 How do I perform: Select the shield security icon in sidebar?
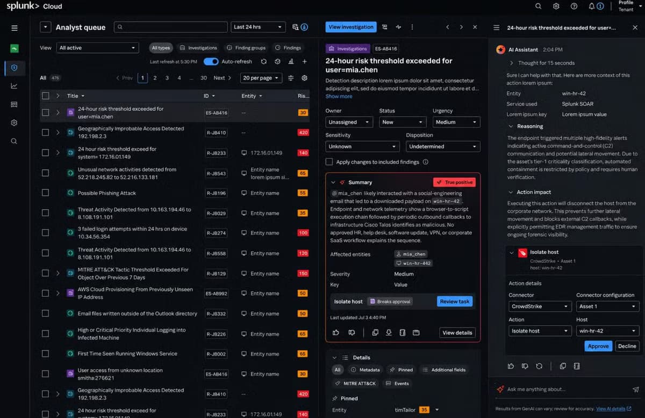click(x=15, y=68)
